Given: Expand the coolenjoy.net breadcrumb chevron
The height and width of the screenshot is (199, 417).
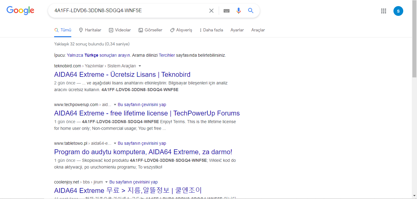Looking at the screenshot, I should 106,182.
